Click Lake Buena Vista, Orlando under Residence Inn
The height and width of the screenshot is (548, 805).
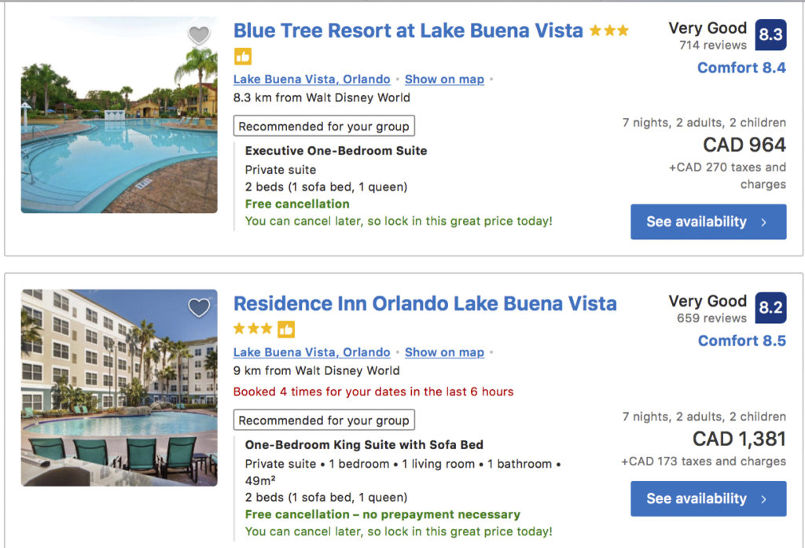point(311,352)
